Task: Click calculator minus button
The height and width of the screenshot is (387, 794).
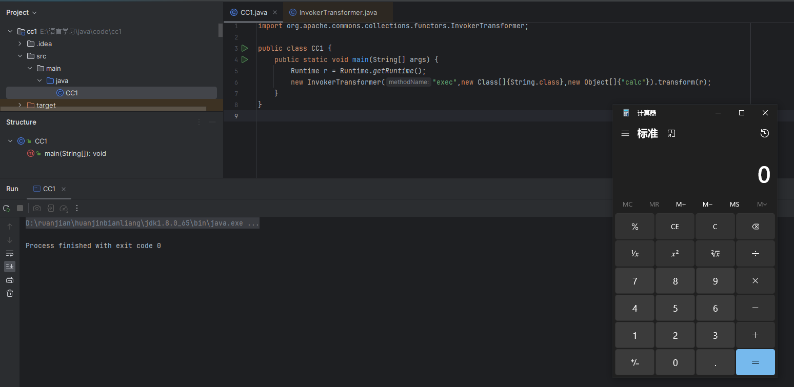Action: [x=756, y=308]
